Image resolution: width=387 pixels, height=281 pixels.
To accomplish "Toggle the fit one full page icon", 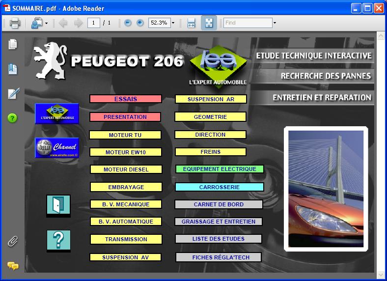I will click(x=209, y=23).
